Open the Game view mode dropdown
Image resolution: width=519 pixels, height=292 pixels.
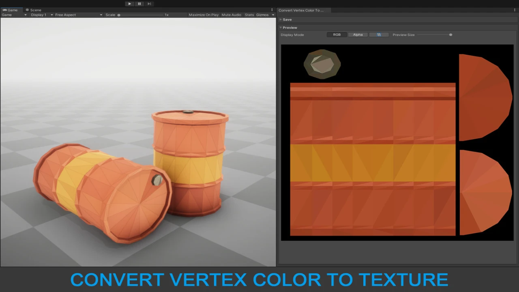(14, 15)
